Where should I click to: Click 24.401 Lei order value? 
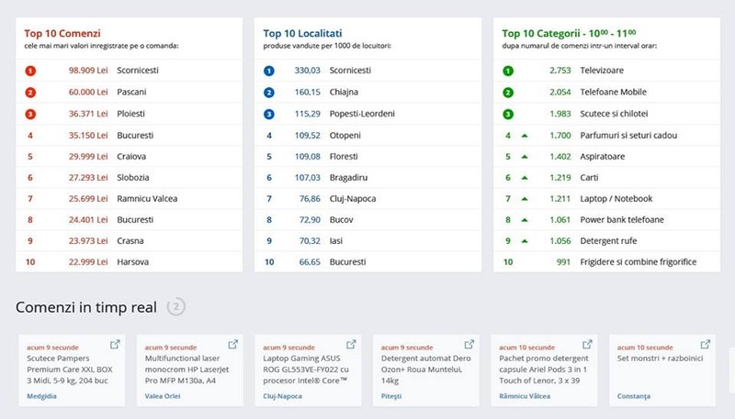click(x=88, y=219)
